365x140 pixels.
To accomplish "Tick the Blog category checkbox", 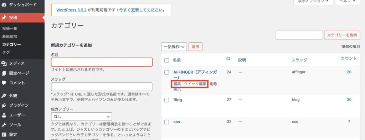I will point(167,100).
